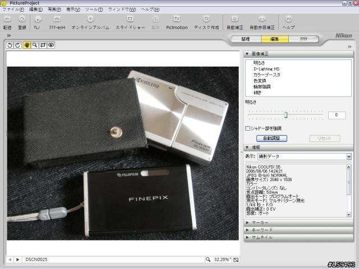Select 傾き in correction list

[x=257, y=92]
